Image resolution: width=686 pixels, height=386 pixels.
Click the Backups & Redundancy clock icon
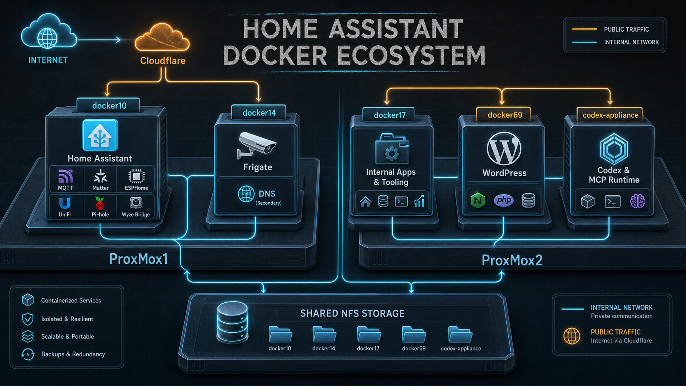[27, 354]
